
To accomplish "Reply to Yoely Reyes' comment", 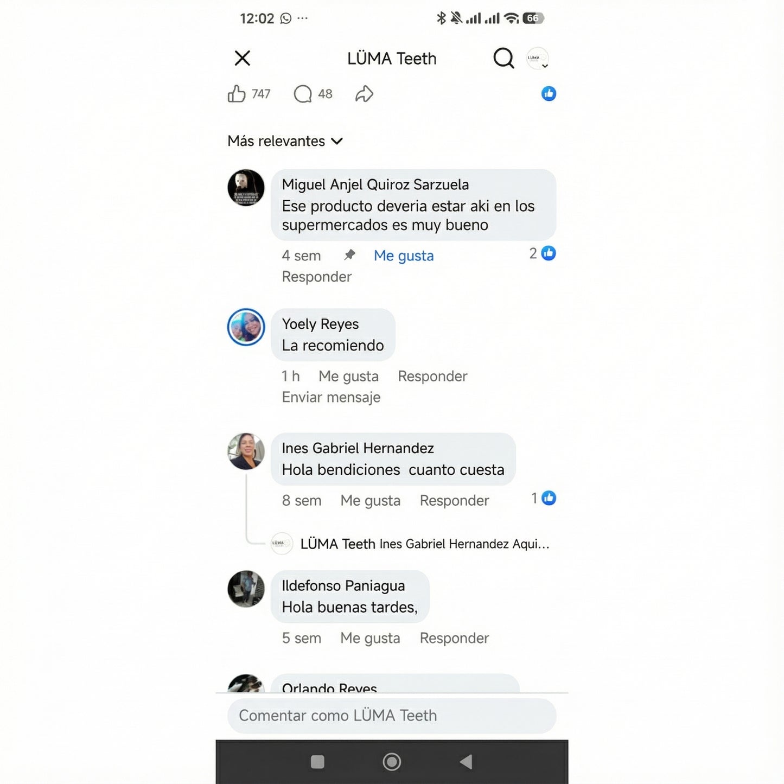I will click(432, 376).
